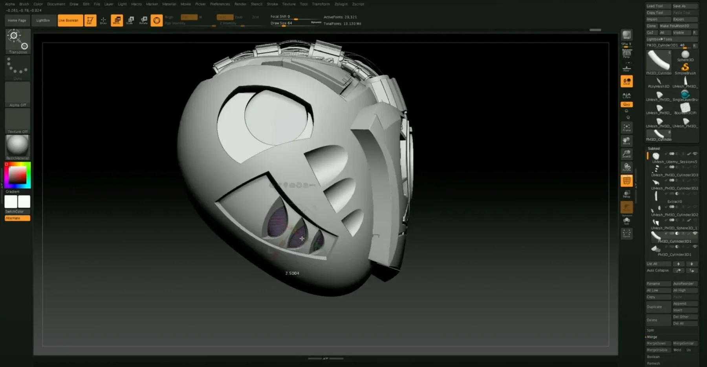The width and height of the screenshot is (707, 367).
Task: Toggle visibility eye of UMesh_Udemy_Sessions5 subtool
Action: (695, 154)
